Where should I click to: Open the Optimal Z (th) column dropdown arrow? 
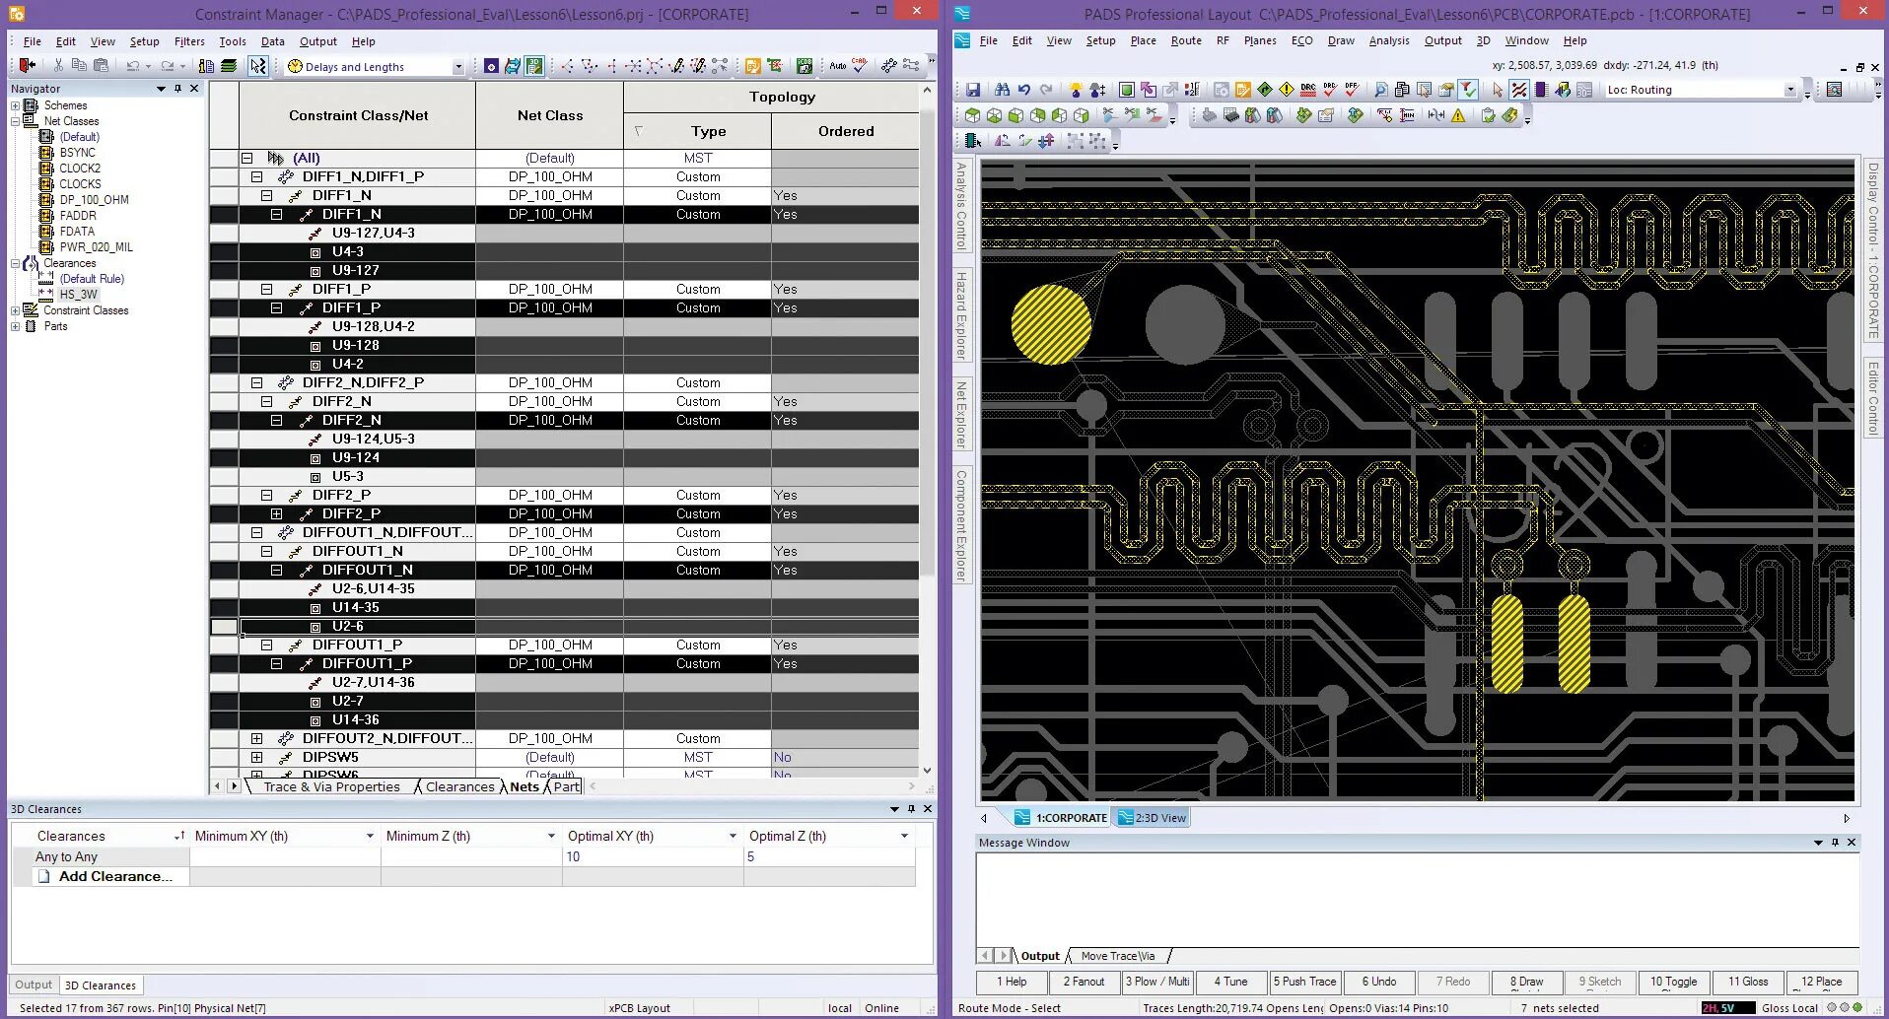[904, 836]
